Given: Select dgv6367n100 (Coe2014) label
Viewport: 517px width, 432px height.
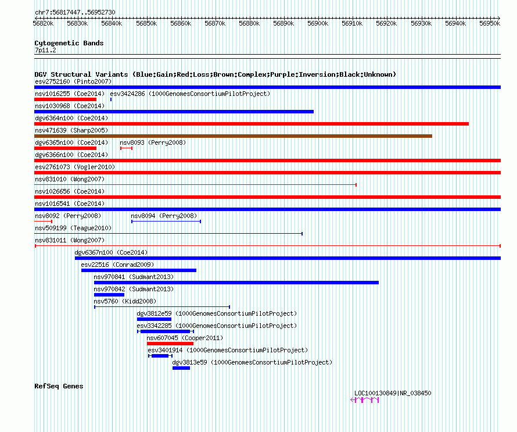Looking at the screenshot, I should [111, 252].
